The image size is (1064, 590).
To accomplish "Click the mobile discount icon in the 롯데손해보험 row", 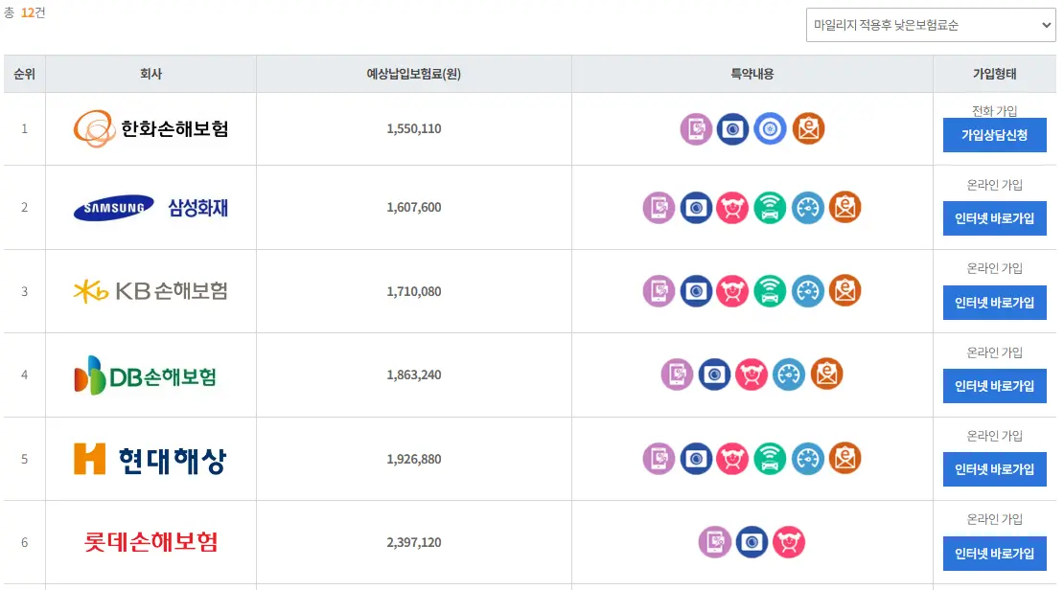I will (715, 542).
